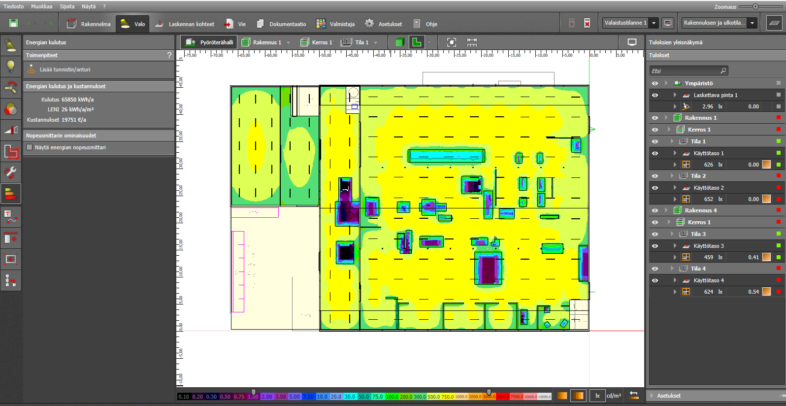Select the color filter circles tool
The image size is (786, 406).
tap(11, 109)
